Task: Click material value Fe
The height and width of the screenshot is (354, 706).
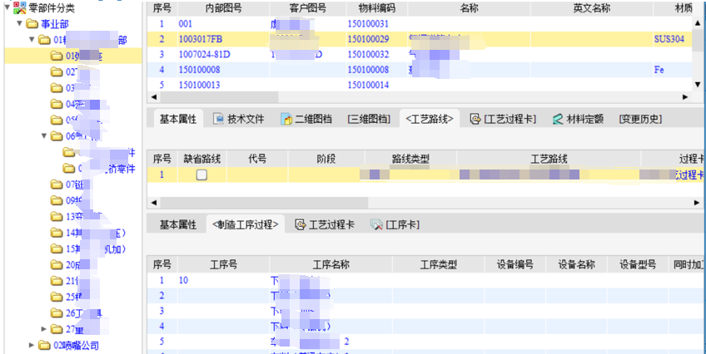Action: 659,70
